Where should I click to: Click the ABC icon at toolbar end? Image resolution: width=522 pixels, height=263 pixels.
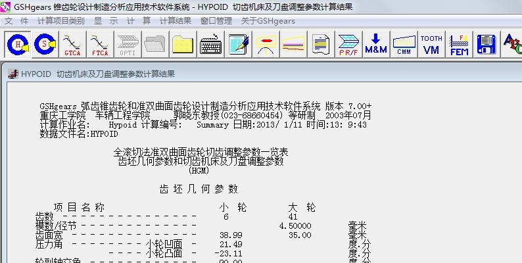[x=512, y=44]
